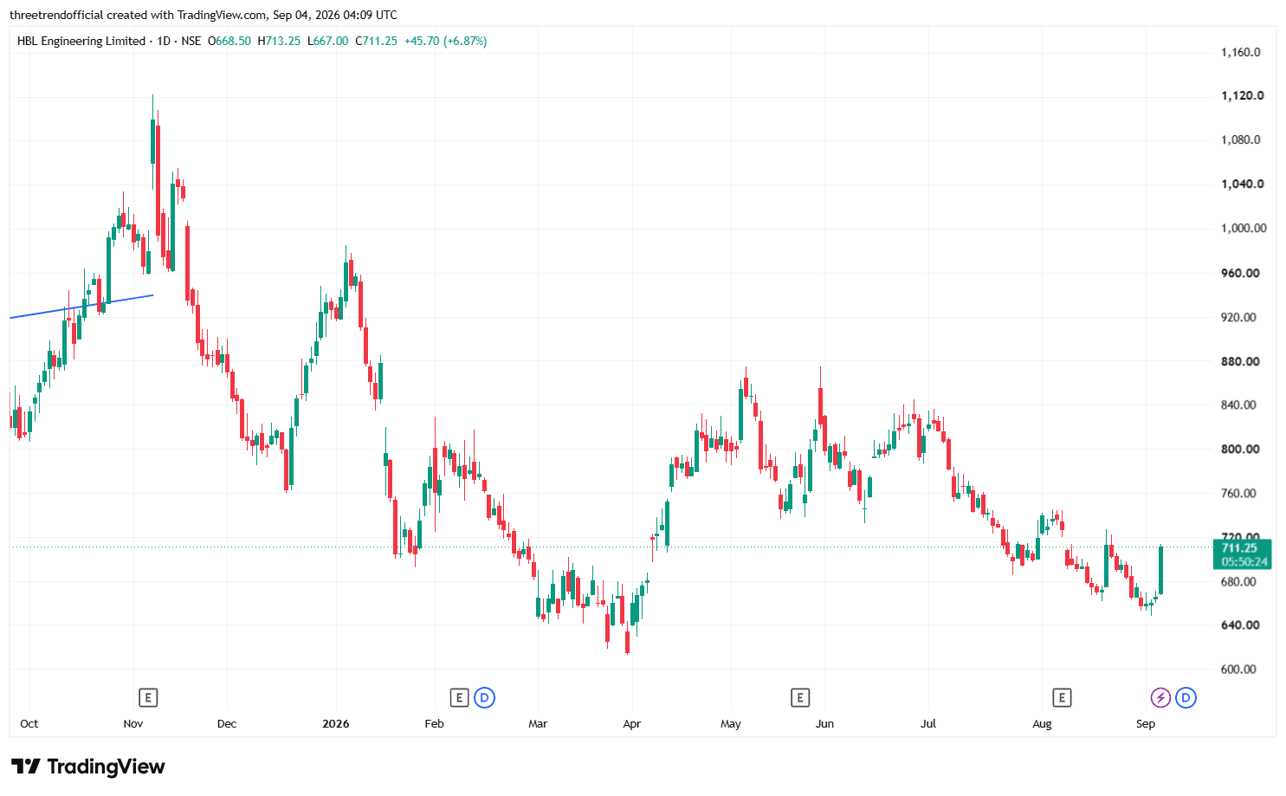1286x796 pixels.
Task: Click the dividend D marker beside Feb's E marker
Action: coord(485,697)
